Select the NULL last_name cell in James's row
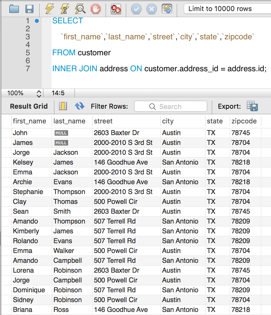 [72, 143]
